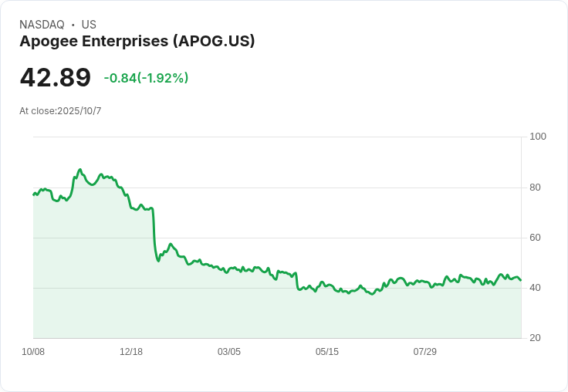Click the 20 y-axis label
This screenshot has height=392, width=568.
[536, 338]
